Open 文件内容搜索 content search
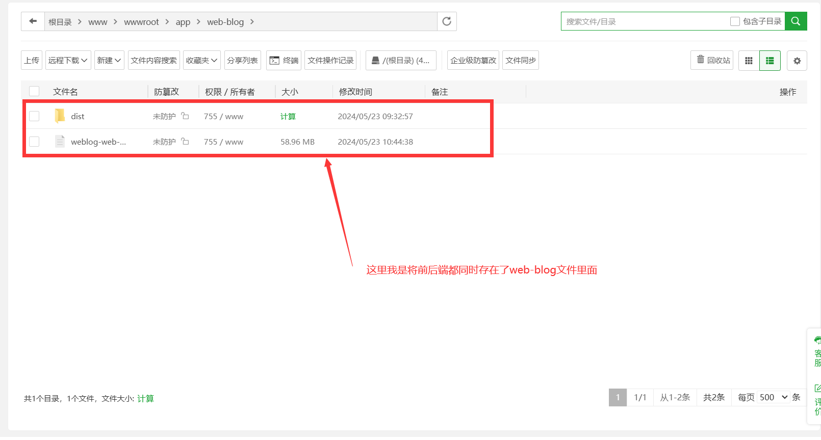This screenshot has width=821, height=440. click(154, 60)
